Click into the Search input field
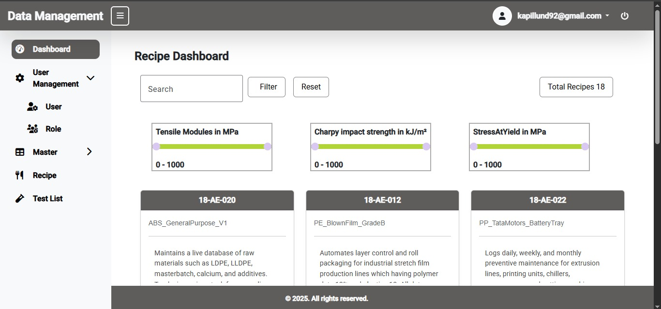The image size is (661, 309). point(191,89)
